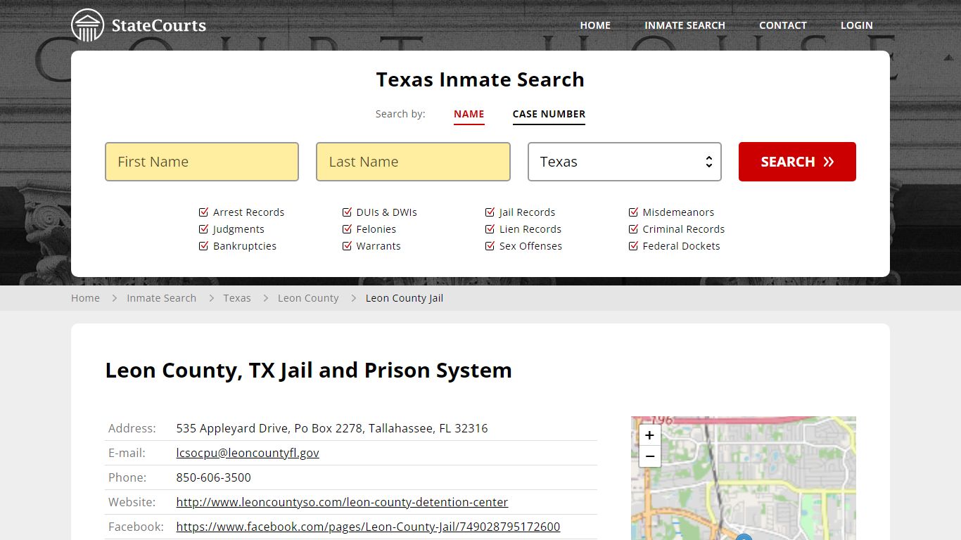
Task: Open Contact page in top navigation
Action: [x=782, y=25]
